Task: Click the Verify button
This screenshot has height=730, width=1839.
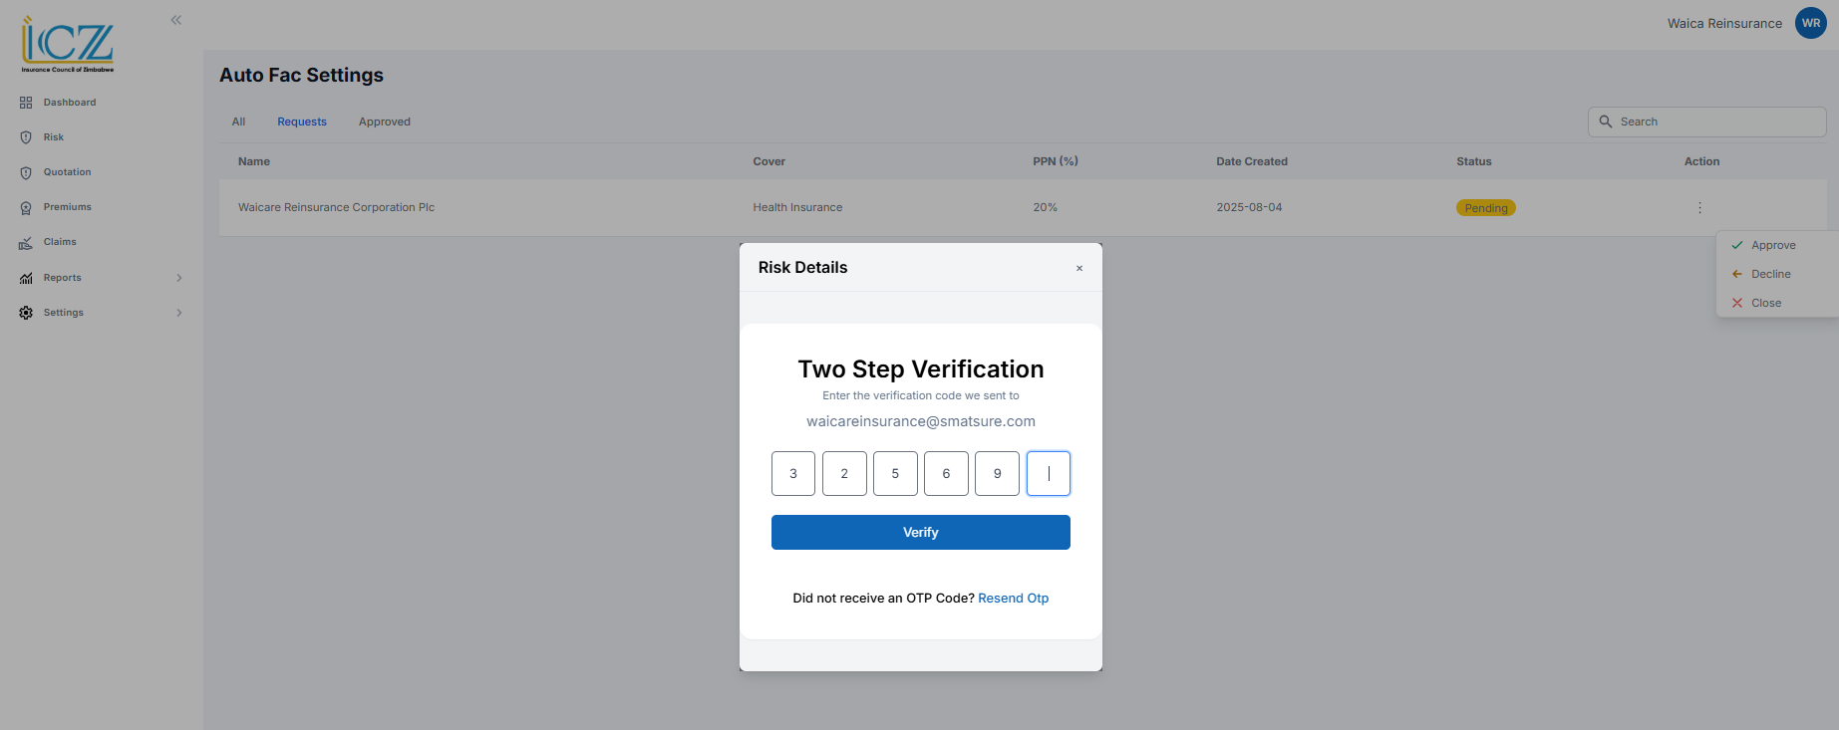Action: [920, 533]
